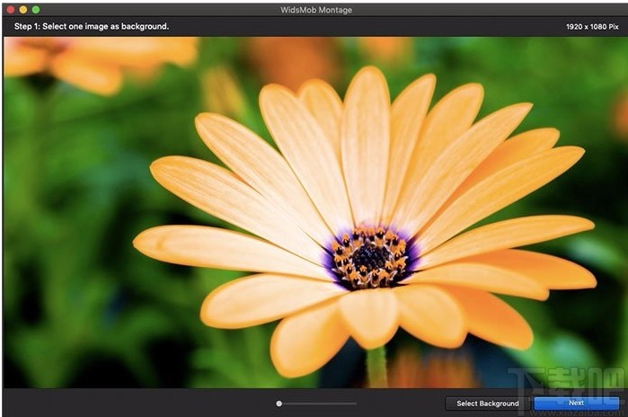Click the WidsMob Montage window title
628x417 pixels.
[x=316, y=10]
